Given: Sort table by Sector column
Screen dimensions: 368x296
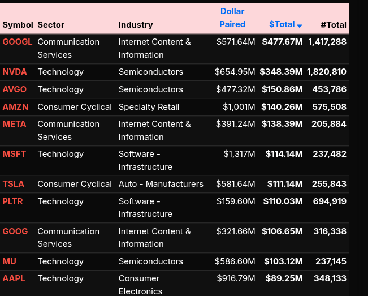Looking at the screenshot, I should point(51,25).
